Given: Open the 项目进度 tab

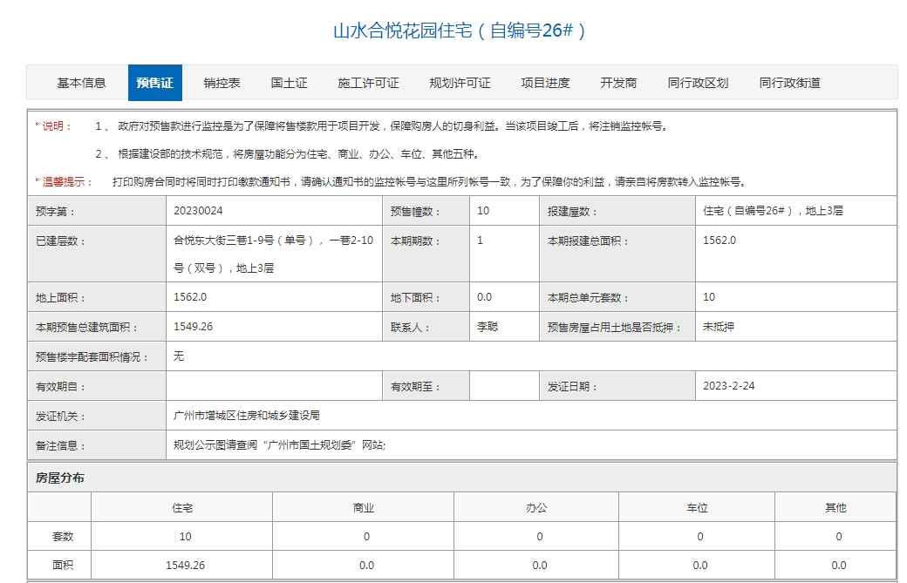Looking at the screenshot, I should point(545,83).
